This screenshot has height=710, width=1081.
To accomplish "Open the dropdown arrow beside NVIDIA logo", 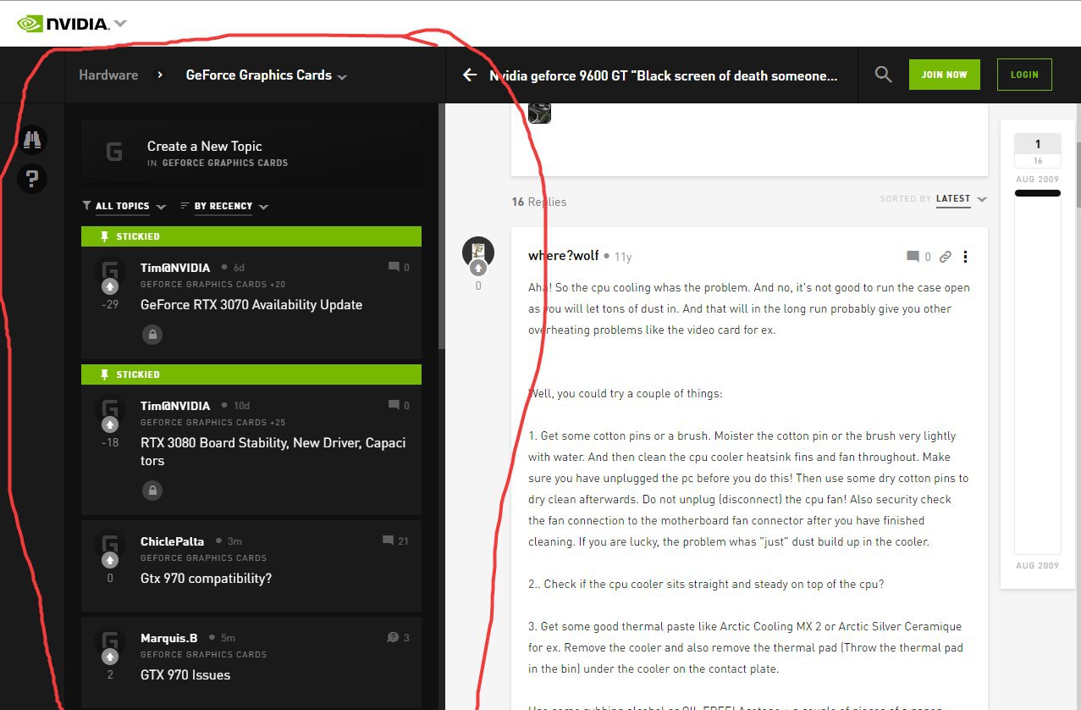I will 120,24.
